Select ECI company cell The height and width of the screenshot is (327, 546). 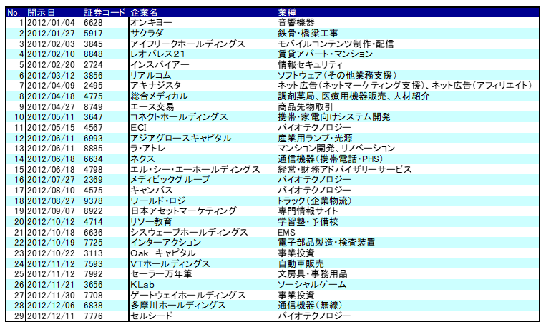pyautogui.click(x=138, y=128)
